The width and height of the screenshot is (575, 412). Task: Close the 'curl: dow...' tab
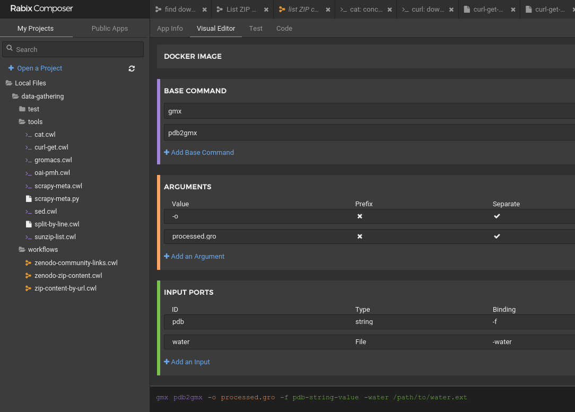pyautogui.click(x=451, y=10)
